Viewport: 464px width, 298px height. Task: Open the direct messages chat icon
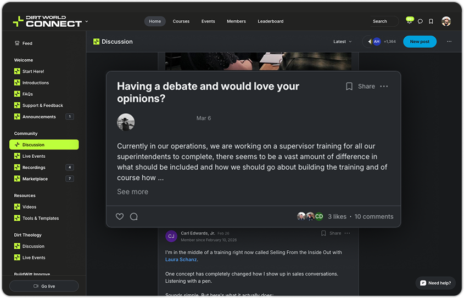click(x=420, y=21)
